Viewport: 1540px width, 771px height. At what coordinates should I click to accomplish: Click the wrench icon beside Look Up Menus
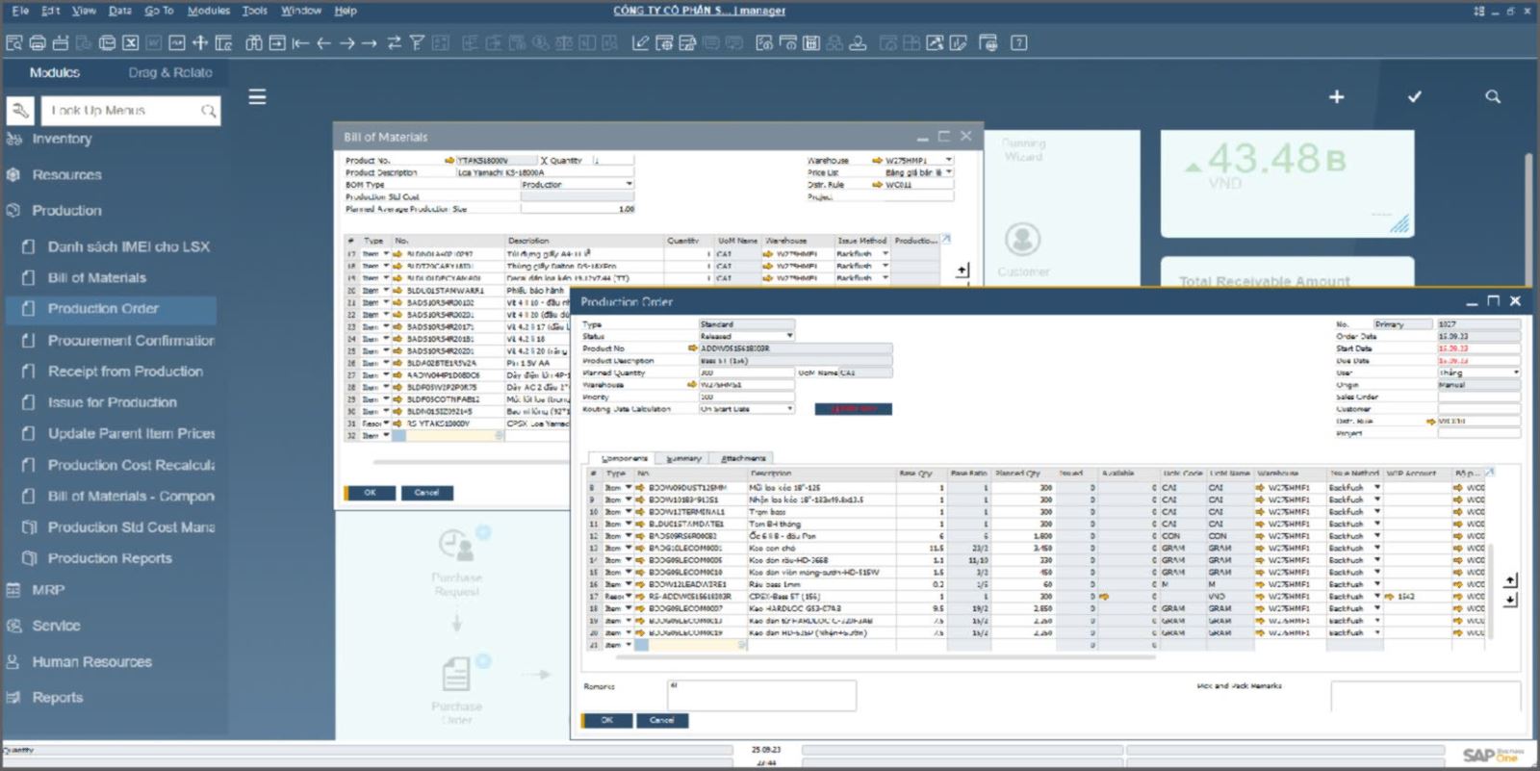20,111
